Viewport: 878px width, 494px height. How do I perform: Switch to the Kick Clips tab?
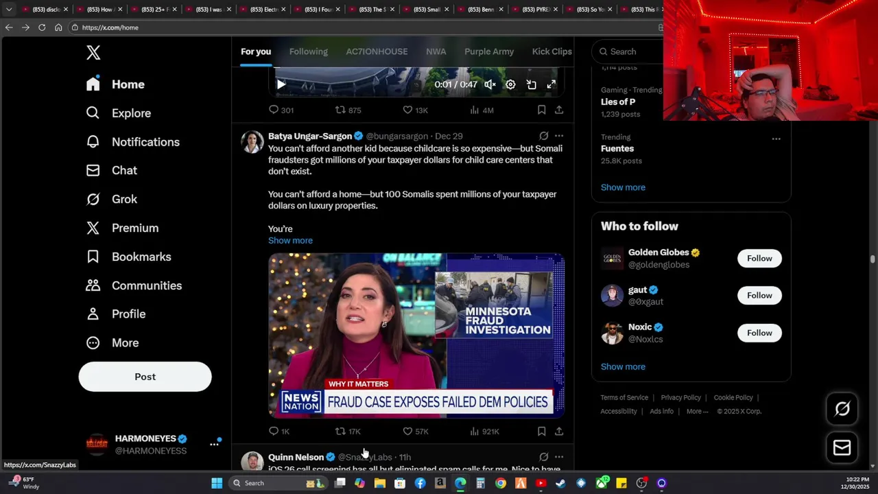pyautogui.click(x=551, y=51)
